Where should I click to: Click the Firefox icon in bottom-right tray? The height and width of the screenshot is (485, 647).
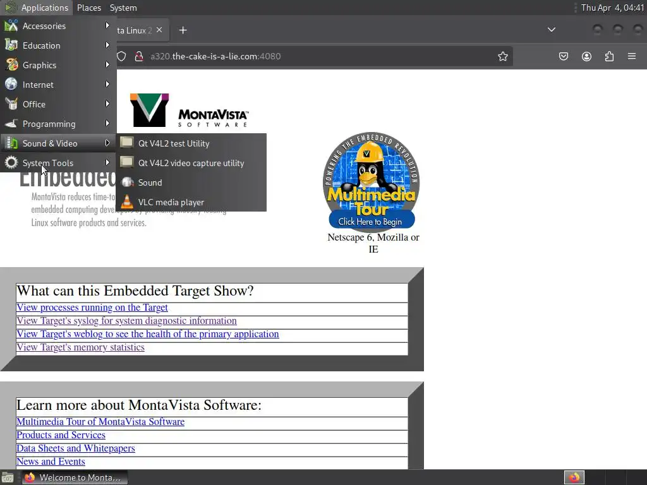(574, 477)
